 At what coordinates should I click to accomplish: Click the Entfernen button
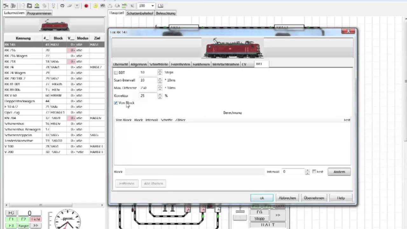[127, 184]
